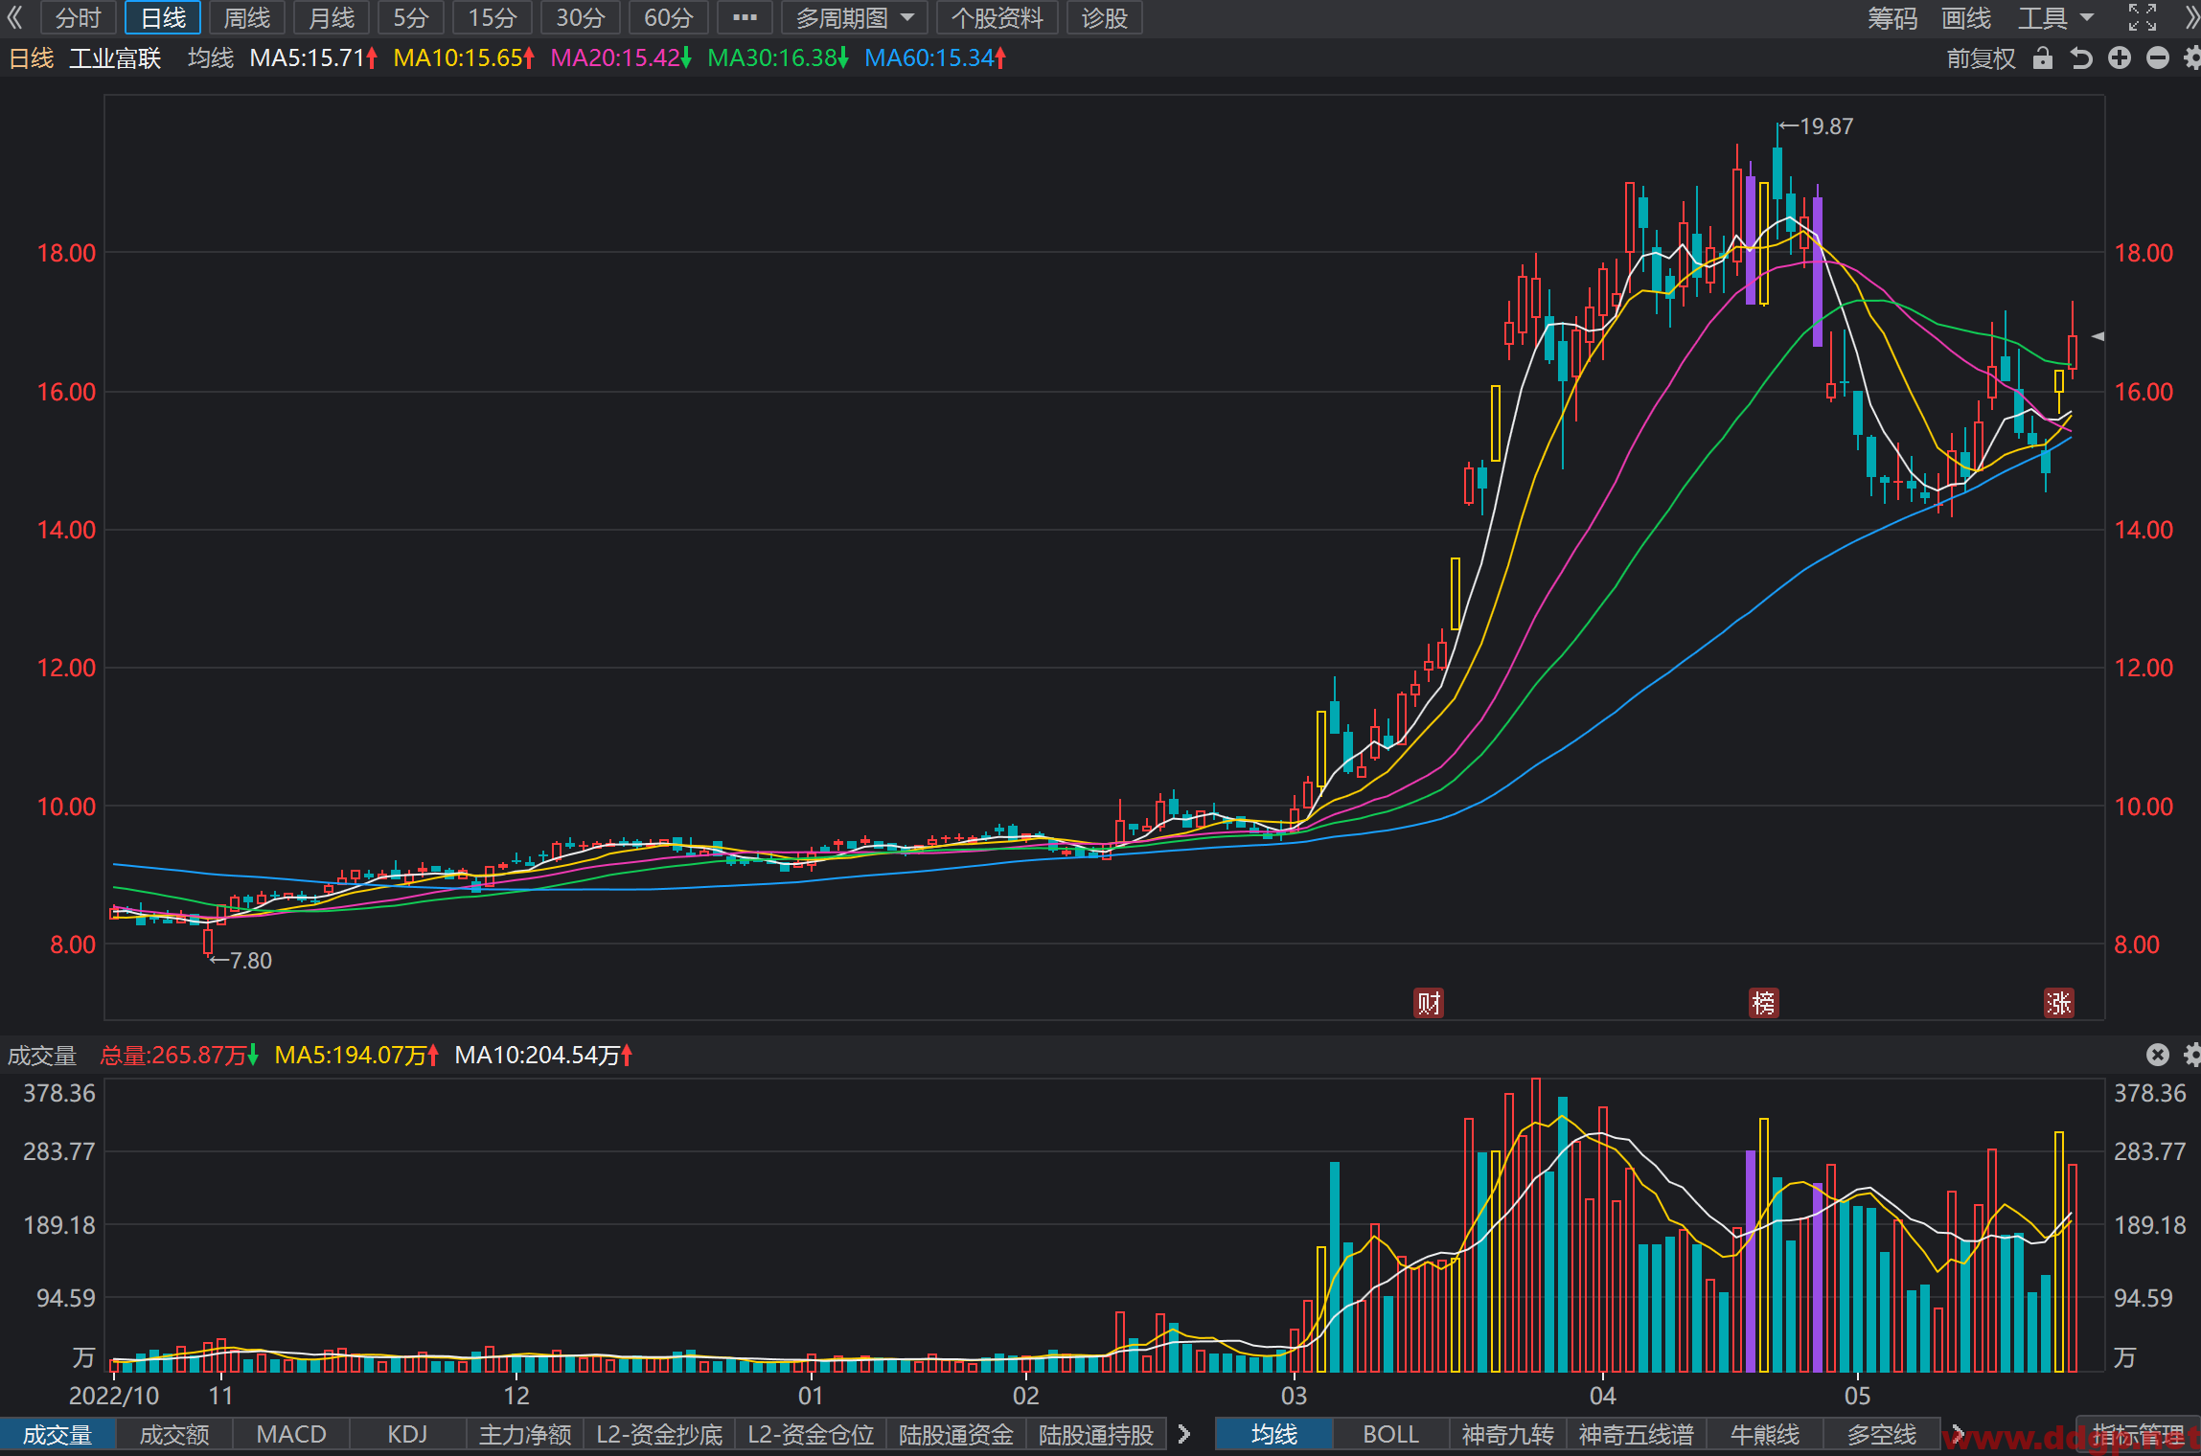
Task: Switch to the 周线 weekly chart period
Action: (247, 17)
